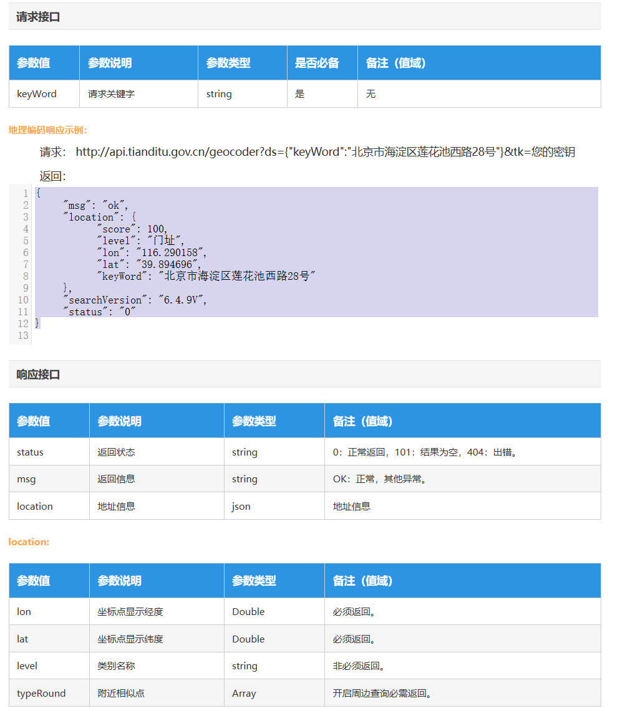
Task: Click the typeRound parameter cell
Action: click(49, 694)
